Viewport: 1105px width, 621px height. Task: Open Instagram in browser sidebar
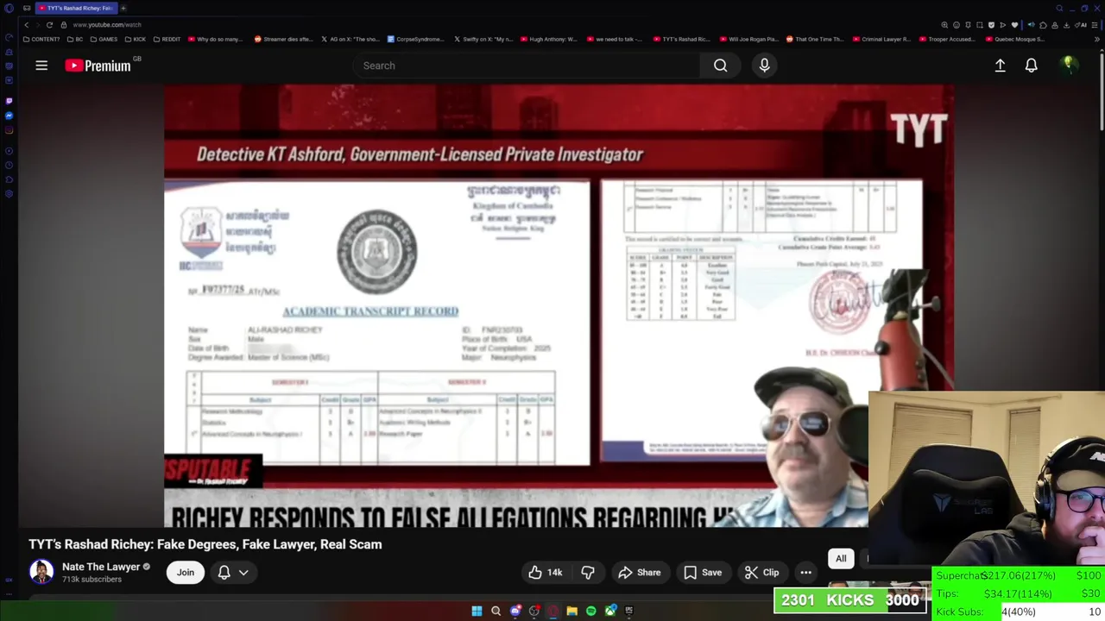9,130
